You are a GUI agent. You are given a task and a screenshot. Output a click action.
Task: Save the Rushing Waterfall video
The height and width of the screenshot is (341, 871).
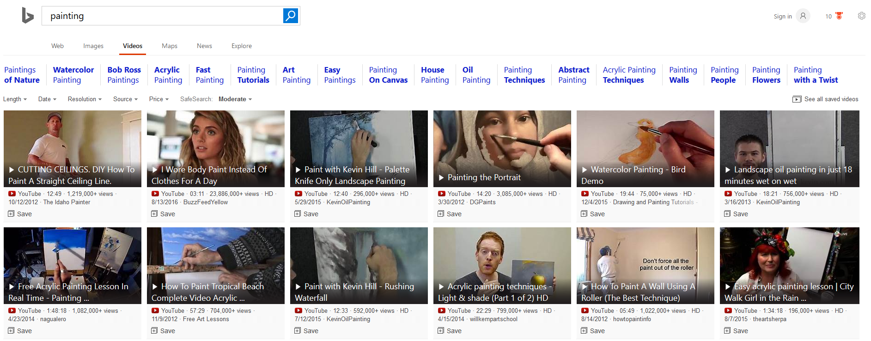[x=298, y=331]
